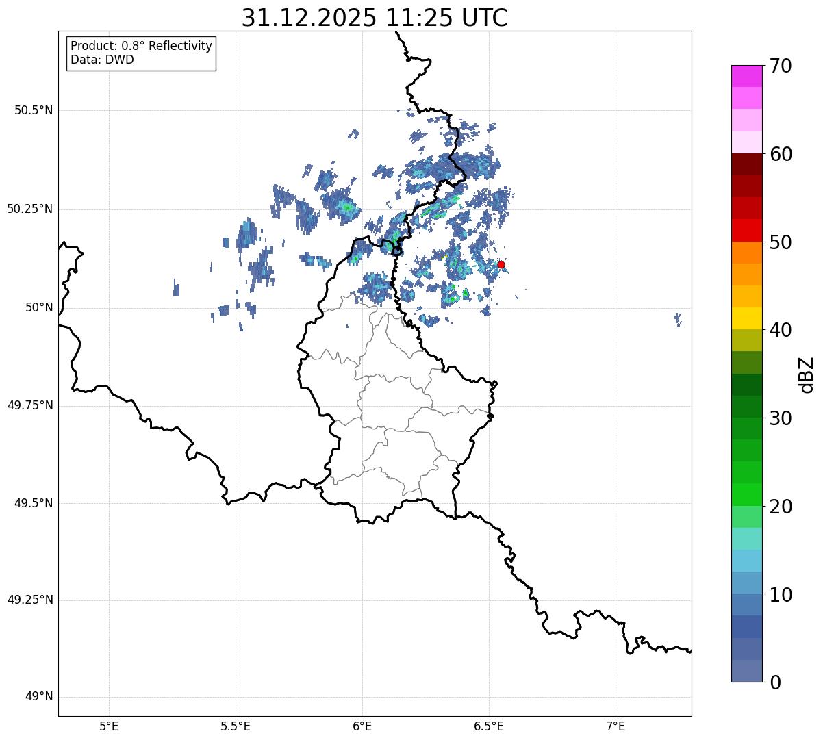Click the title '31.12.2025 11:25 UTC'
Screen dimensions: 823x740
[375, 18]
